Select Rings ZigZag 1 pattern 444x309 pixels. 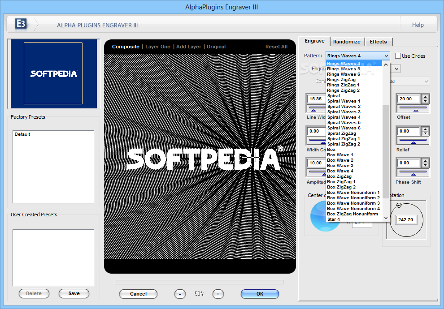pos(354,85)
